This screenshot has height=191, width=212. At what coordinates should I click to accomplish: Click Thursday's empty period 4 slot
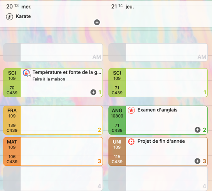(158, 179)
